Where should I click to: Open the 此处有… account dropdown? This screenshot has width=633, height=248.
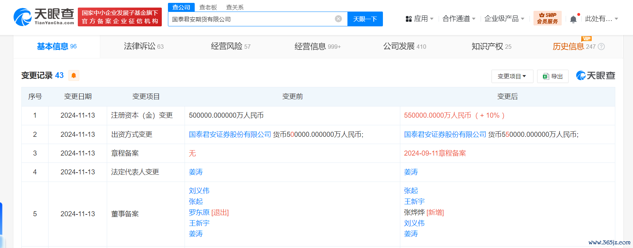pyautogui.click(x=602, y=19)
